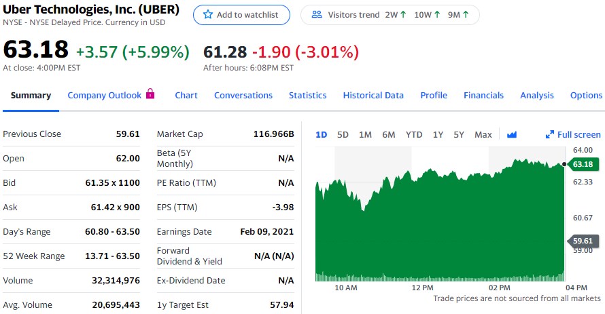The height and width of the screenshot is (314, 605).
Task: Click the EPS (TTM) value -3.98
Action: point(283,208)
